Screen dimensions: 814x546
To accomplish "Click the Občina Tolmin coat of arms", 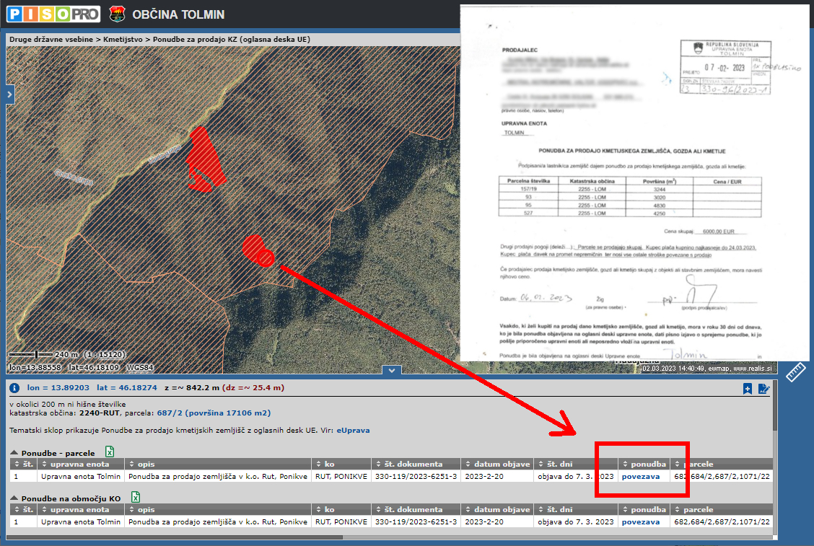I will [x=117, y=14].
